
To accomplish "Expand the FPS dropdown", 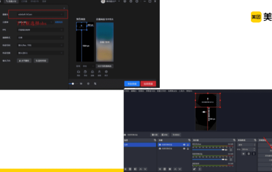I will point(40,30).
